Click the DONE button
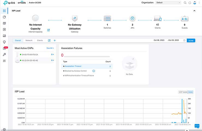The image size is (202, 131). 191,40
